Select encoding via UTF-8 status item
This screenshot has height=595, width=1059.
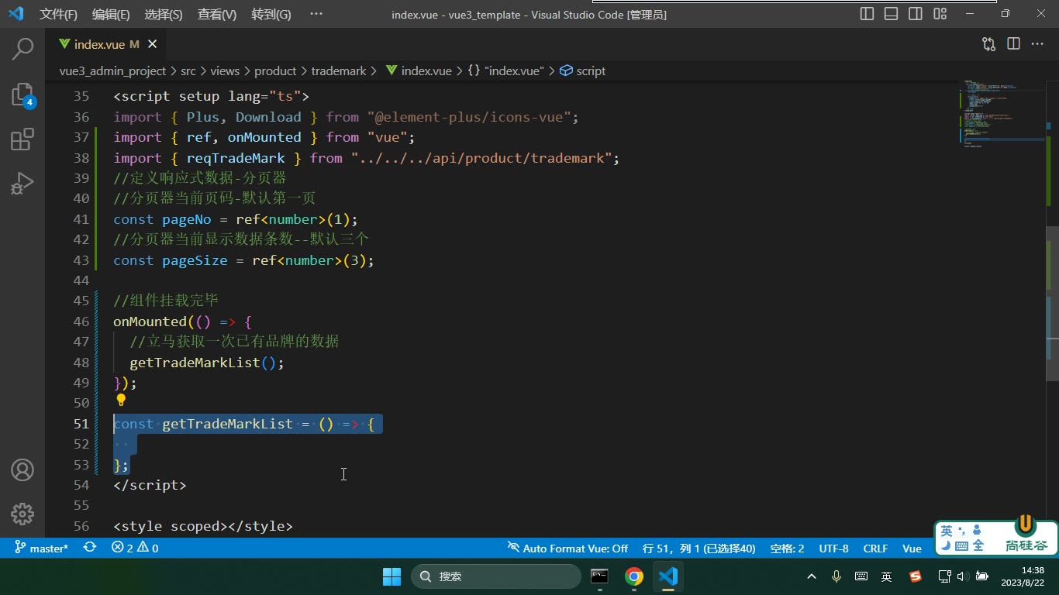point(833,548)
